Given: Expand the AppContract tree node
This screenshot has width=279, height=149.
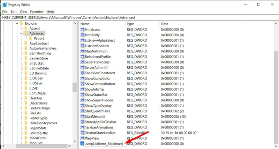Looking at the screenshot, I should pos(22,43).
